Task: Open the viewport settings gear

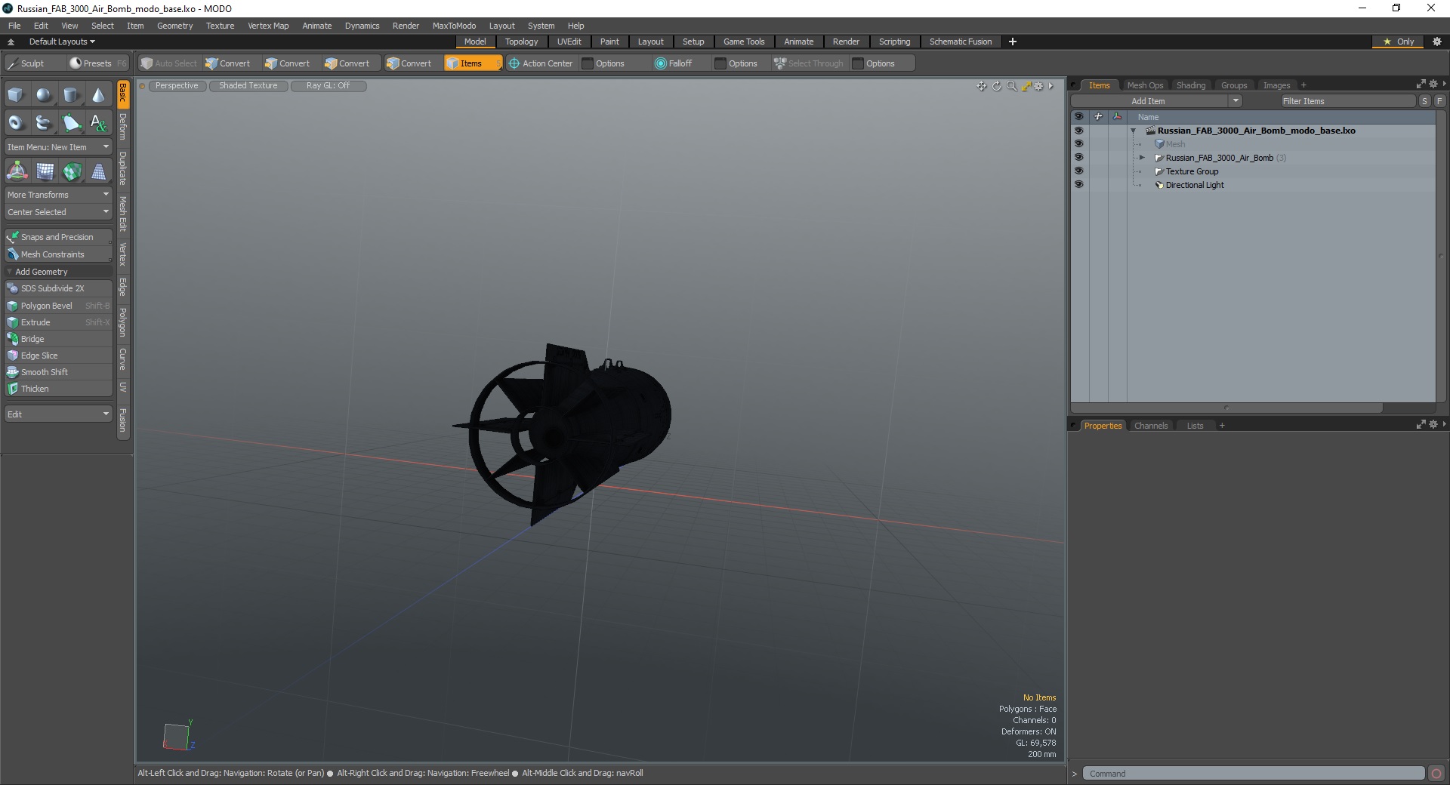Action: tap(1039, 86)
